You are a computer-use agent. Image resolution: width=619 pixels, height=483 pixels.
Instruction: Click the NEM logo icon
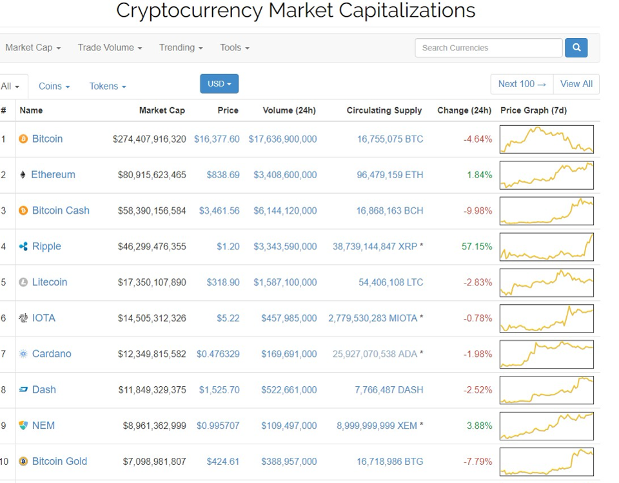click(x=24, y=426)
